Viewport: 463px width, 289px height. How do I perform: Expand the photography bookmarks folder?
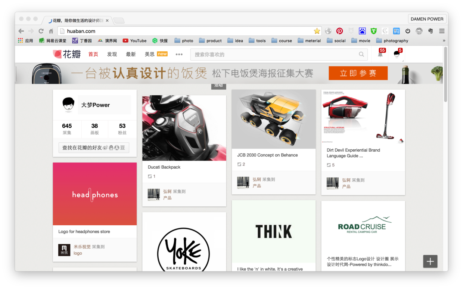click(x=392, y=41)
